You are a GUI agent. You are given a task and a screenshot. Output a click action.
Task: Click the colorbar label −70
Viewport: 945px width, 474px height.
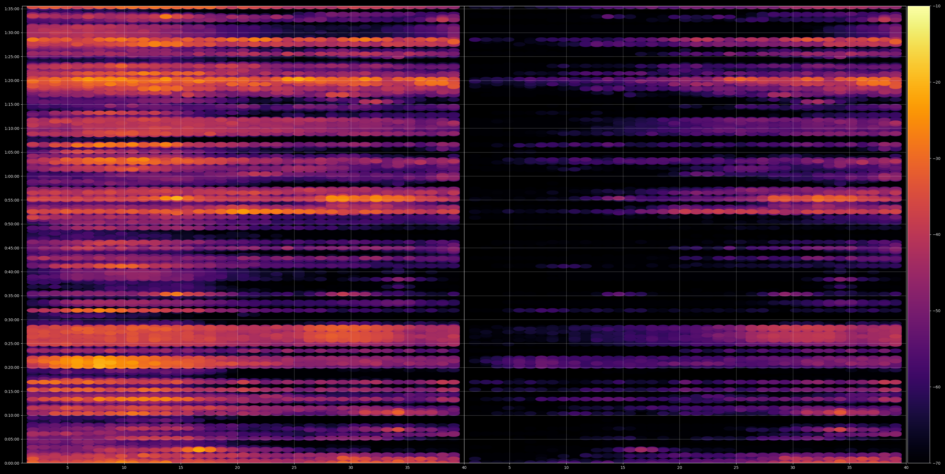click(x=936, y=463)
